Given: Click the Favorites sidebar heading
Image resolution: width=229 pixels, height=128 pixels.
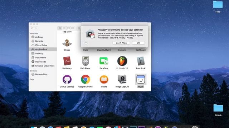Looking at the screenshot, I should click(34, 33).
